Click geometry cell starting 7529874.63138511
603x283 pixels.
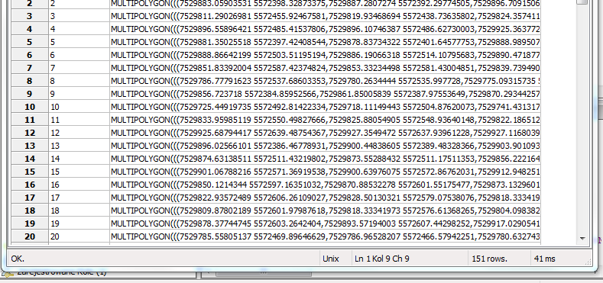[x=326, y=159]
